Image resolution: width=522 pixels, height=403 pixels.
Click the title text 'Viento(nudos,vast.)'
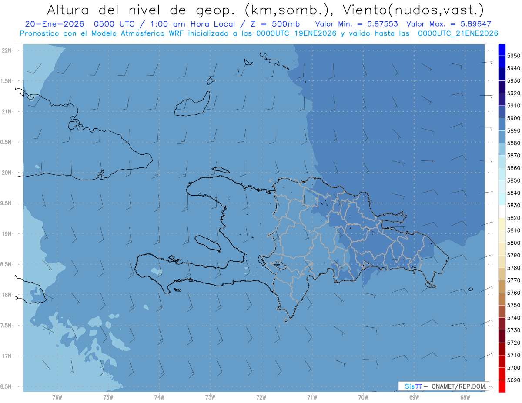[x=412, y=10]
